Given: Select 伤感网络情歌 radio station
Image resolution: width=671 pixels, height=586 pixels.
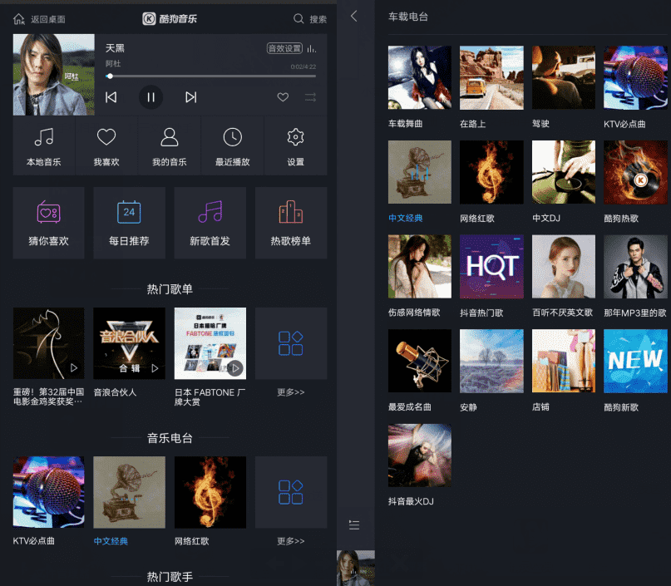Looking at the screenshot, I should point(419,267).
